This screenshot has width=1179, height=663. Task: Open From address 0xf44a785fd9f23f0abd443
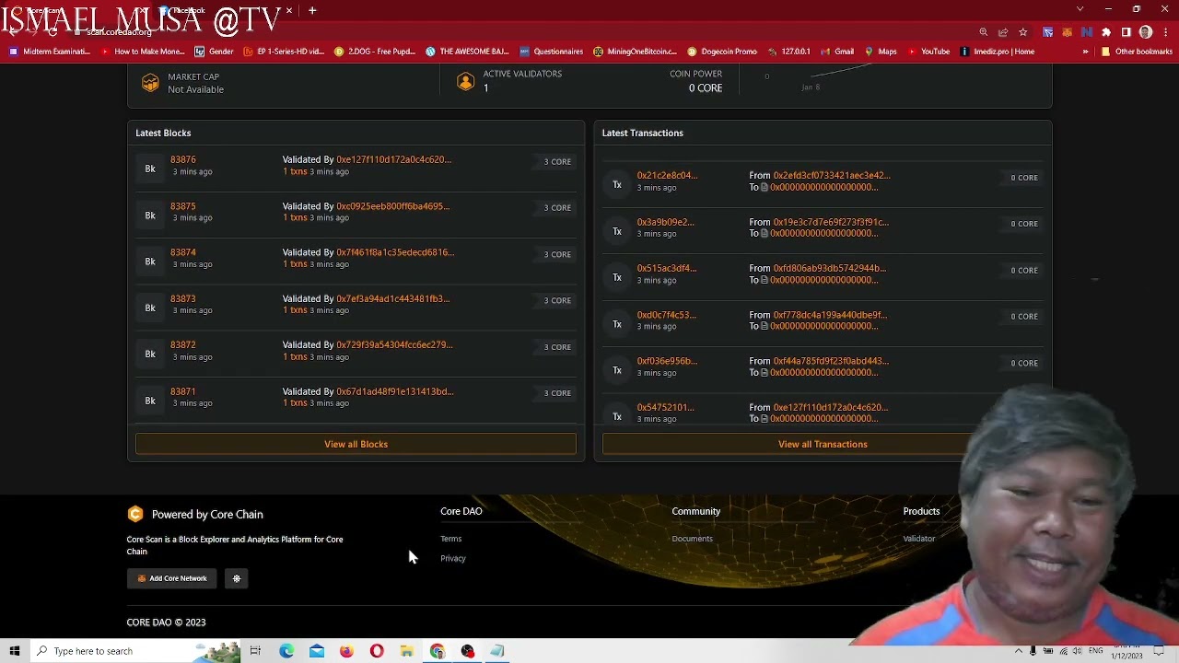(831, 361)
